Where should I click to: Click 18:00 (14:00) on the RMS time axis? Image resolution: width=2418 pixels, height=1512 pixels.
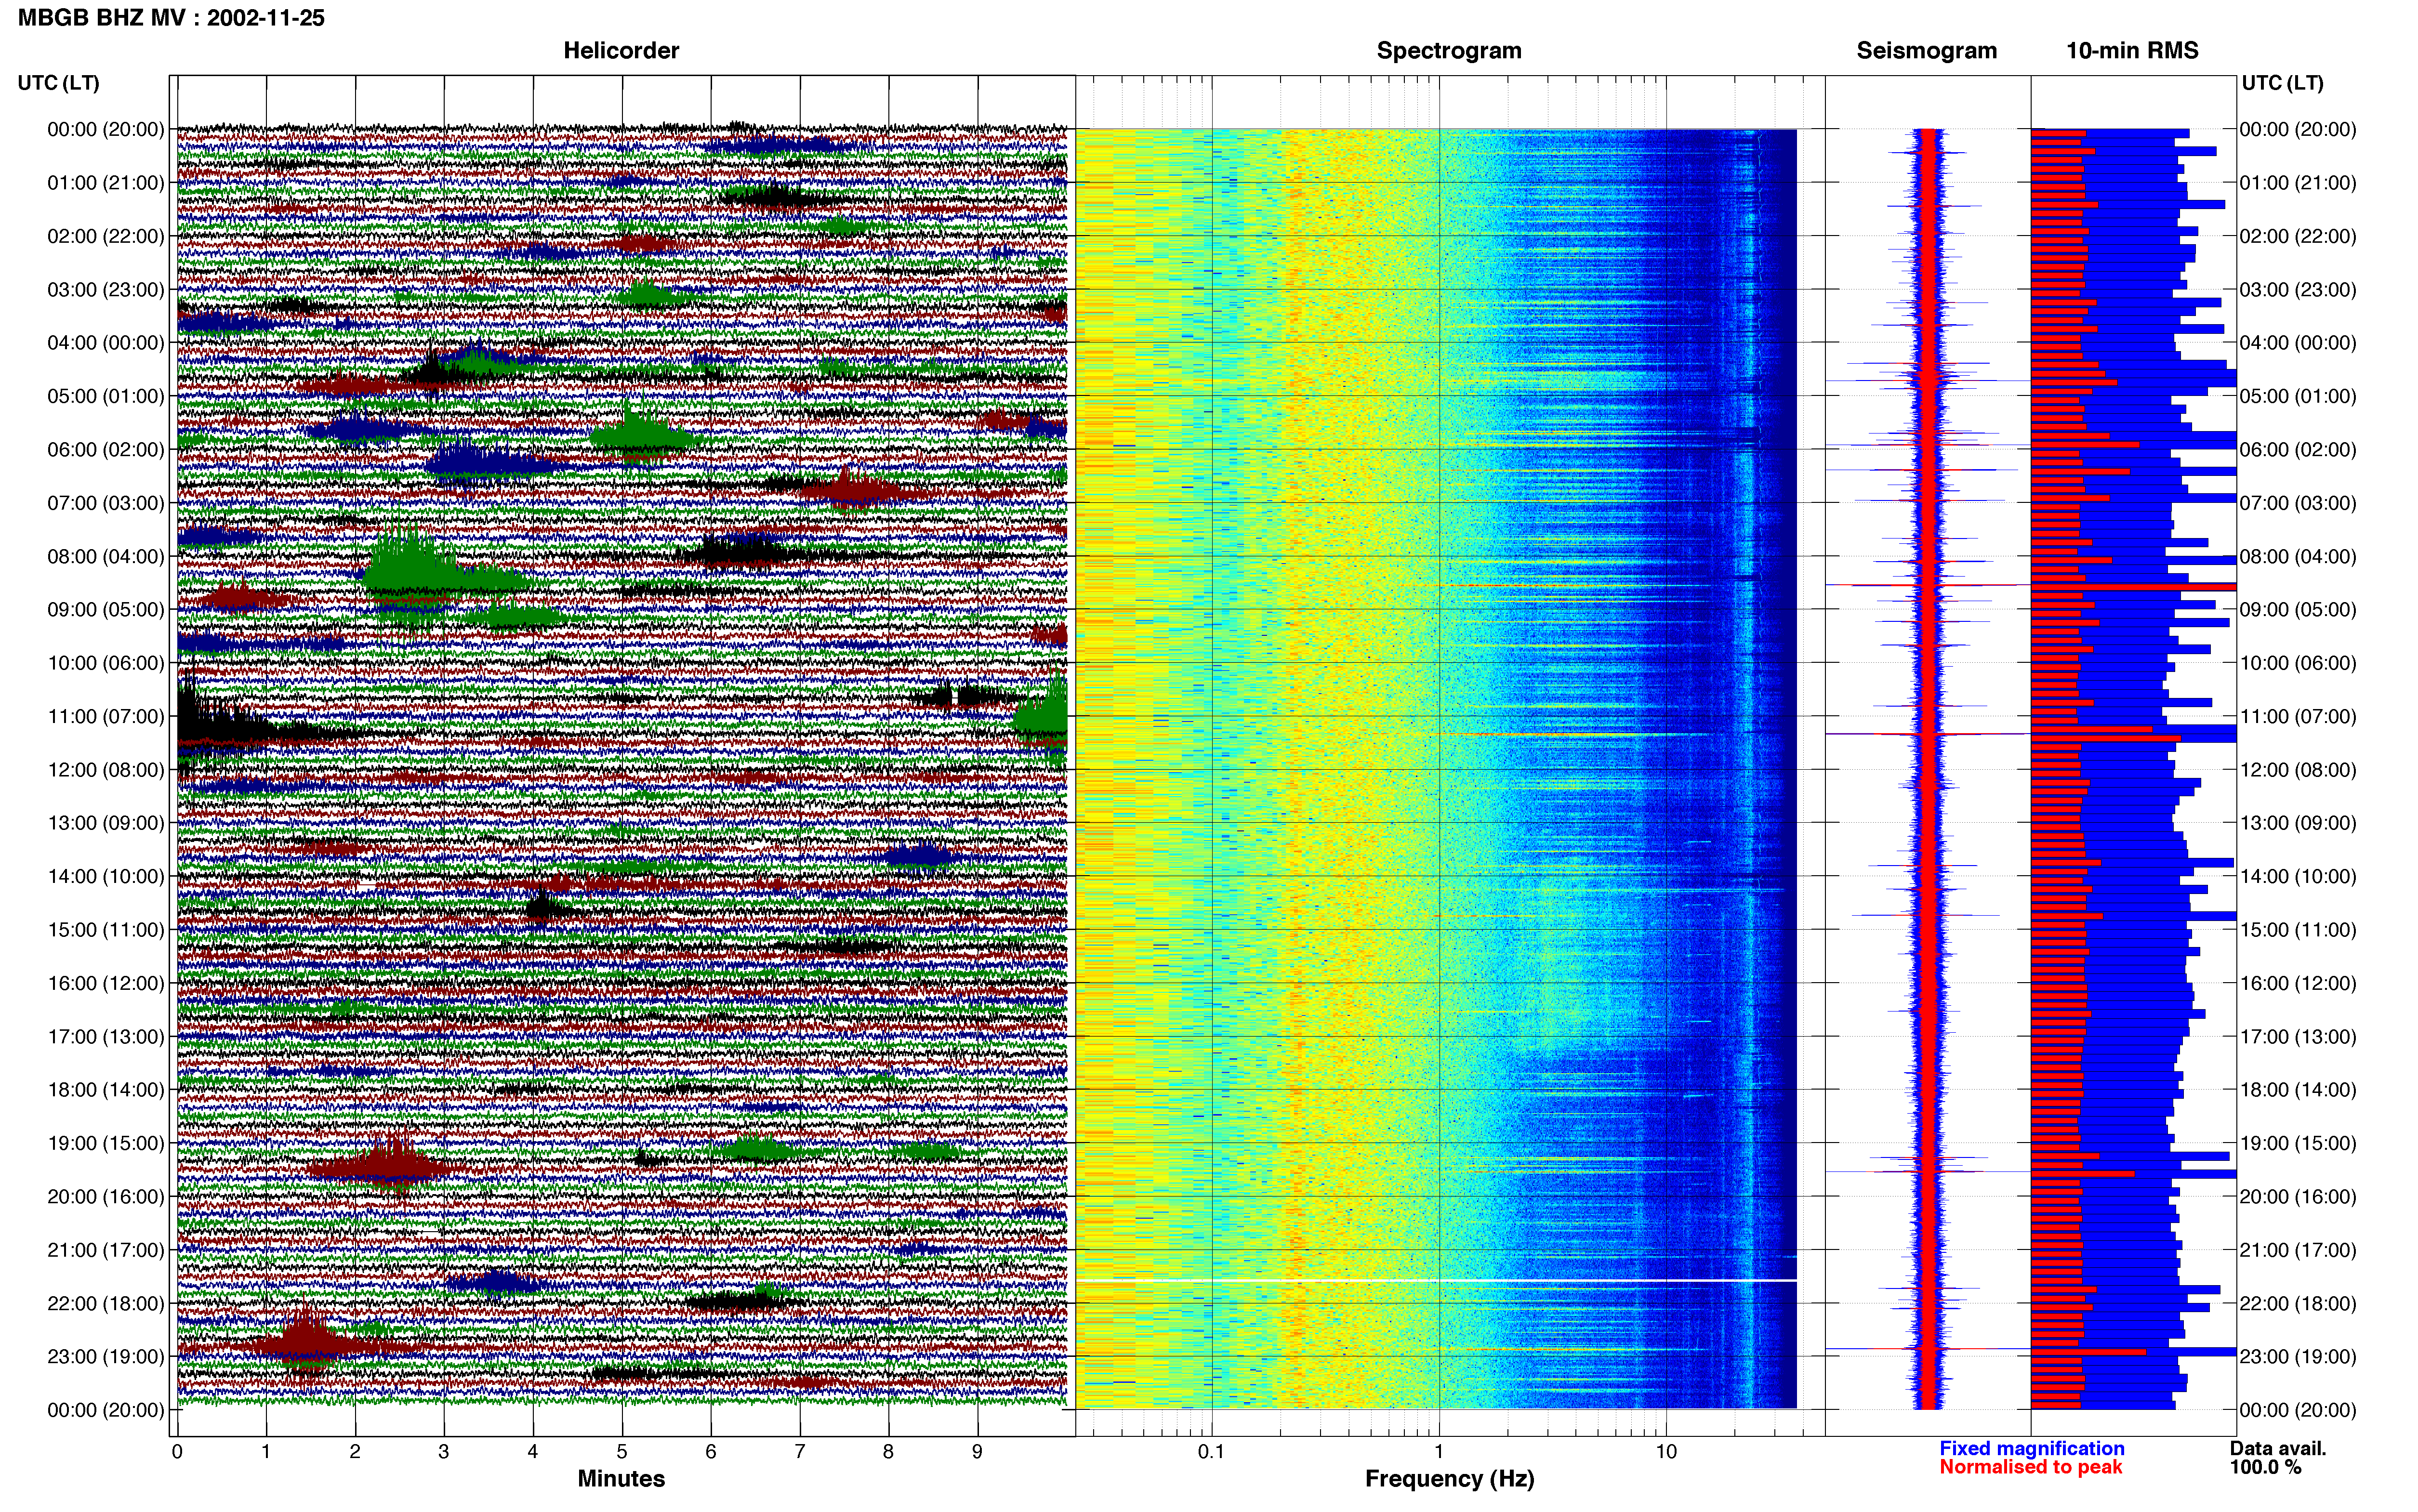click(2298, 1090)
